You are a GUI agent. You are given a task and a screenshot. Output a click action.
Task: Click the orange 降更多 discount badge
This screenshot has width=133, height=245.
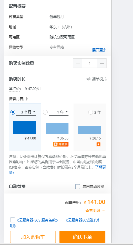click(x=61, y=144)
